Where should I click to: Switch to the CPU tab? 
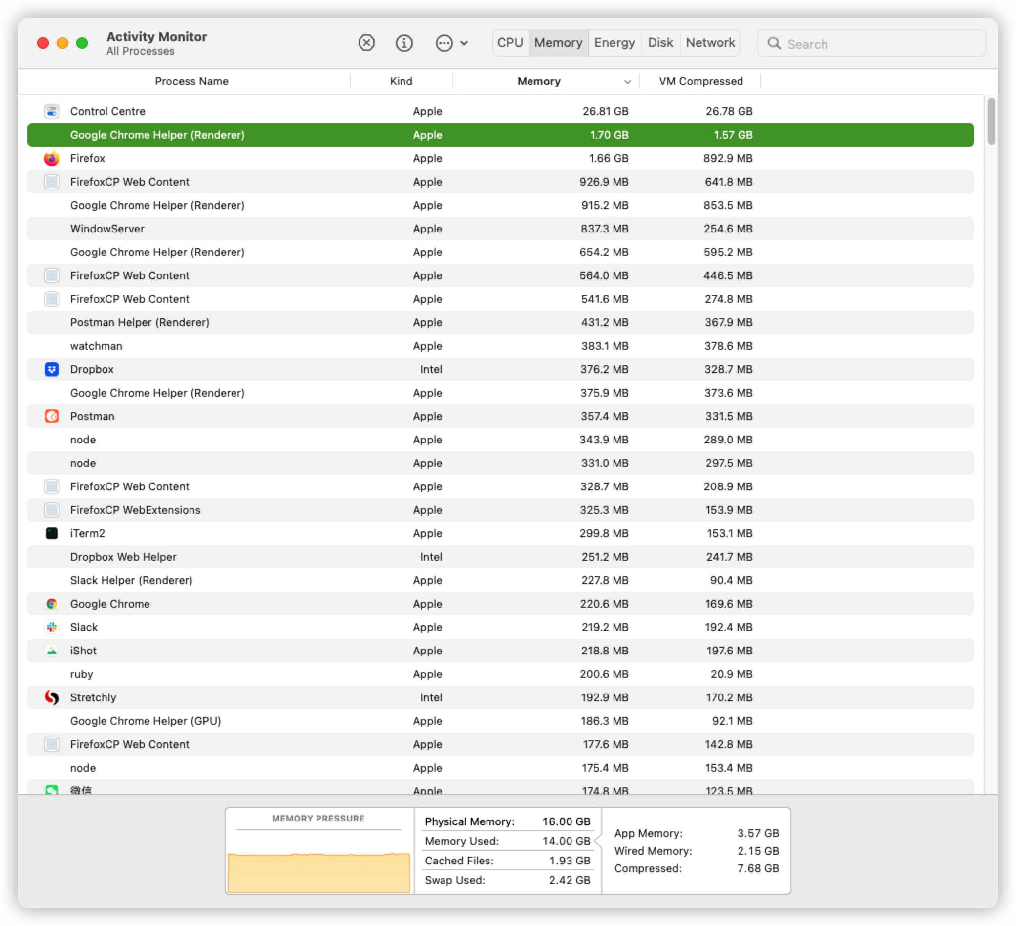(510, 43)
